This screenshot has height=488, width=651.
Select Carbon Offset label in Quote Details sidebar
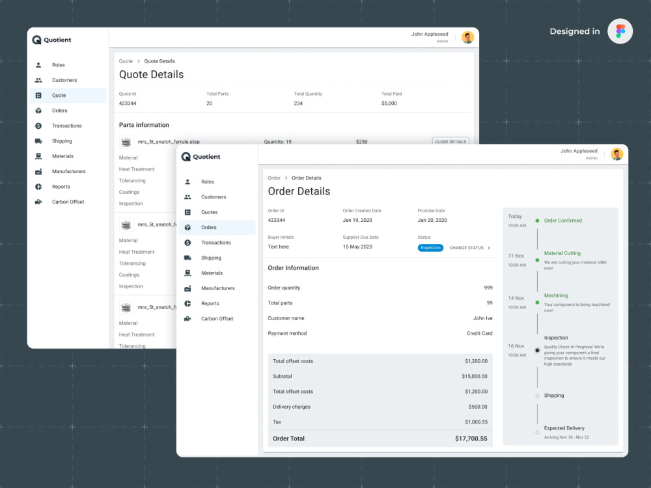point(68,202)
